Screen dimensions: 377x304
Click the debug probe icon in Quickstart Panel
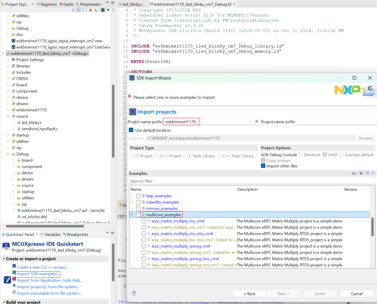point(7,279)
